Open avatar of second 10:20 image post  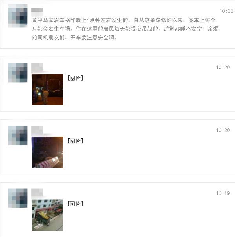click(18, 135)
